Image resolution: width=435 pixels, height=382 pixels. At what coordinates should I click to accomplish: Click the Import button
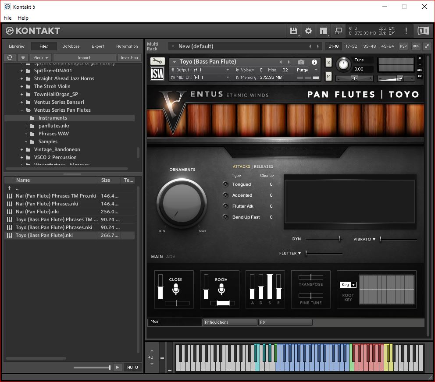point(84,58)
